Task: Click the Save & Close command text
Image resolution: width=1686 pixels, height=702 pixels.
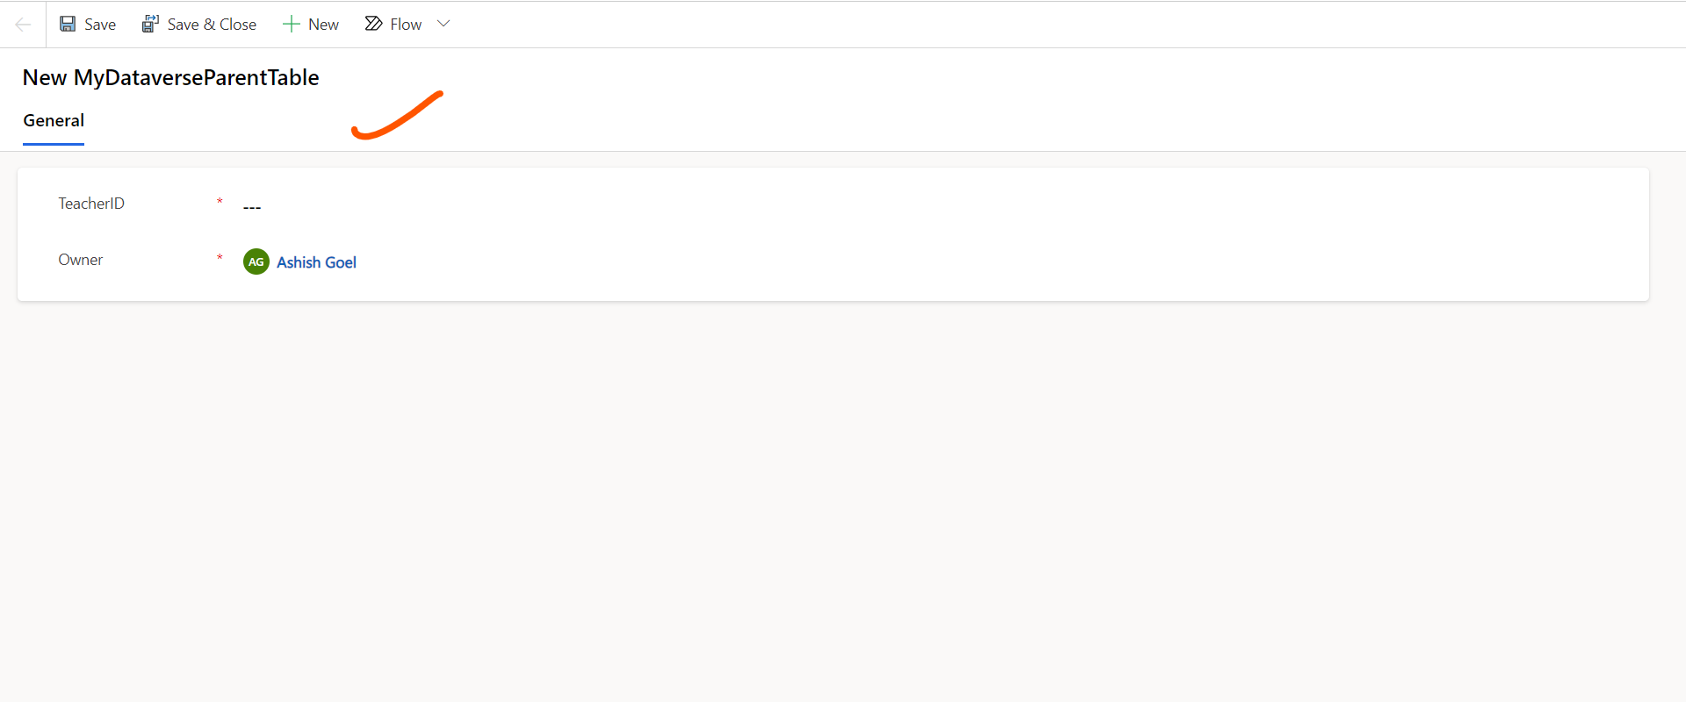Action: click(x=211, y=24)
